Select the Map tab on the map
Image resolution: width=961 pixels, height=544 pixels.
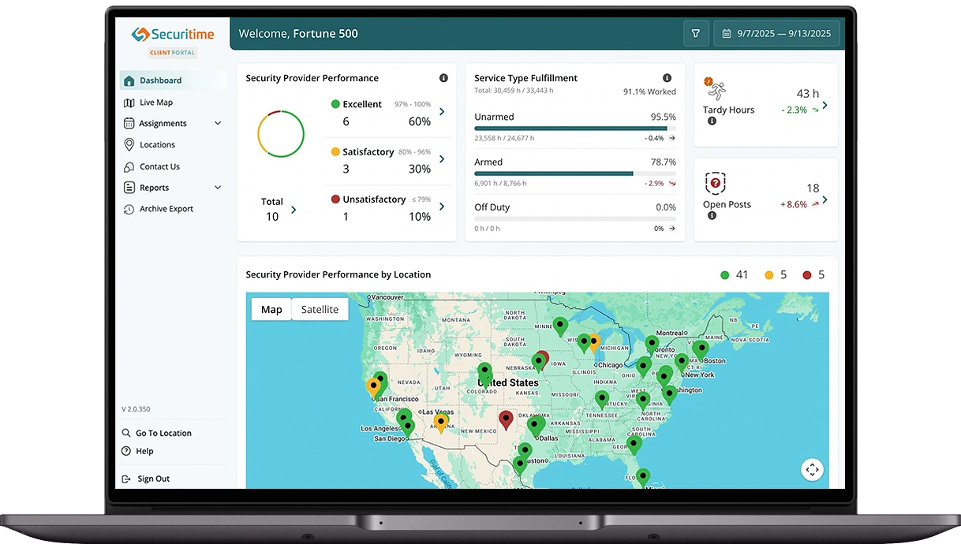point(271,309)
